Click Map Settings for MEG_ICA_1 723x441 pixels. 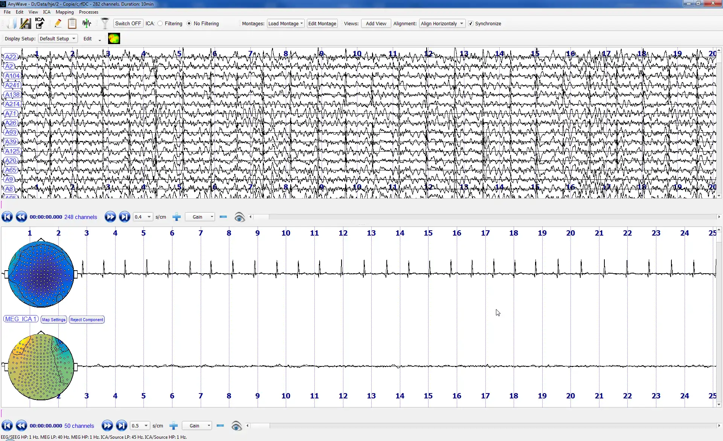click(x=54, y=319)
